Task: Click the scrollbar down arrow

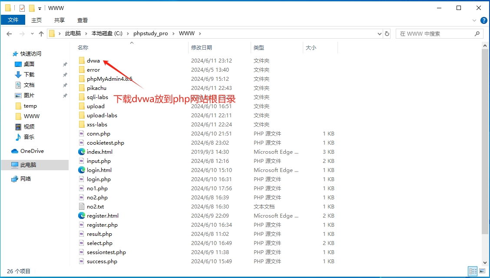Action: 485,263
